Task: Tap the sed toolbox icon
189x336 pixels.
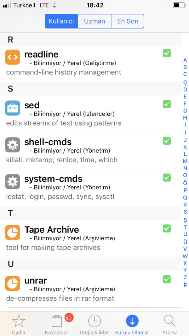Action: [13, 108]
